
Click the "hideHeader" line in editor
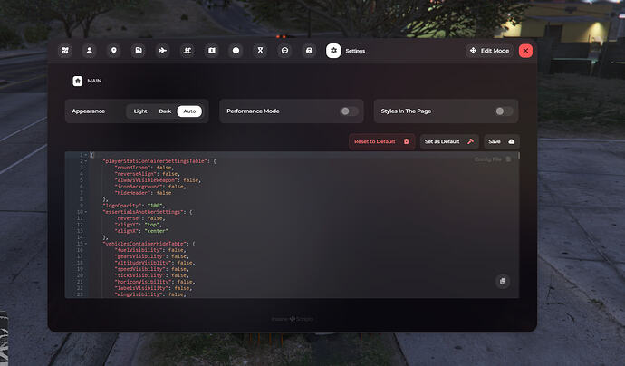143,193
